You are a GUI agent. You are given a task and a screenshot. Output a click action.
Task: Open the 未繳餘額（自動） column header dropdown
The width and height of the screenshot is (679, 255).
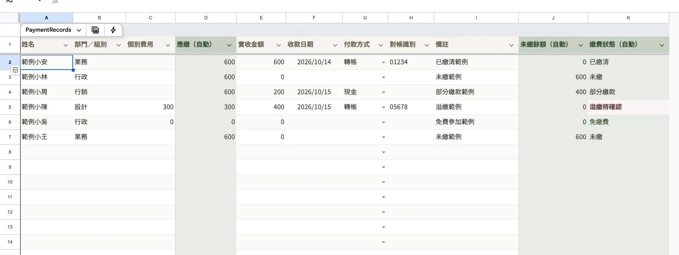point(581,45)
